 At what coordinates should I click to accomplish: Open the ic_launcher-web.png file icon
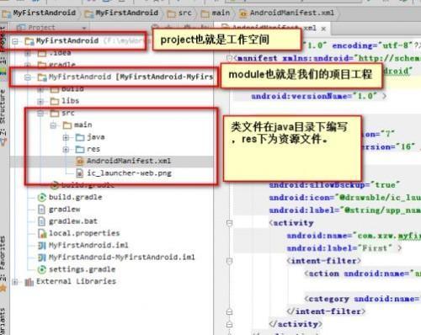click(80, 173)
